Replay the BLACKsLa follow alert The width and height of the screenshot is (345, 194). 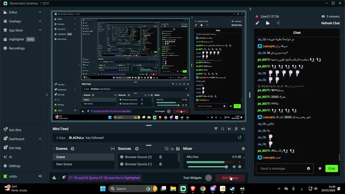click(x=240, y=137)
